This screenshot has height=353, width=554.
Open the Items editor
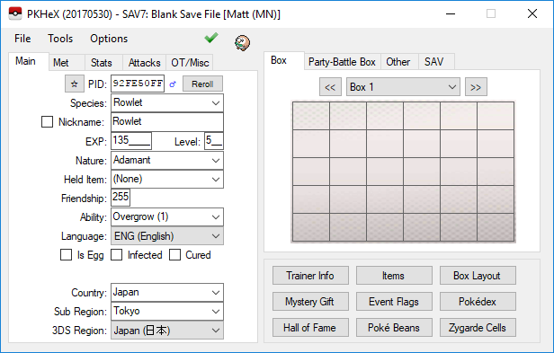[394, 276]
